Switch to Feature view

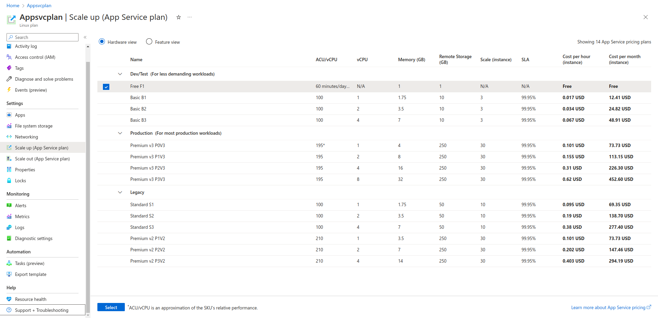pyautogui.click(x=149, y=41)
